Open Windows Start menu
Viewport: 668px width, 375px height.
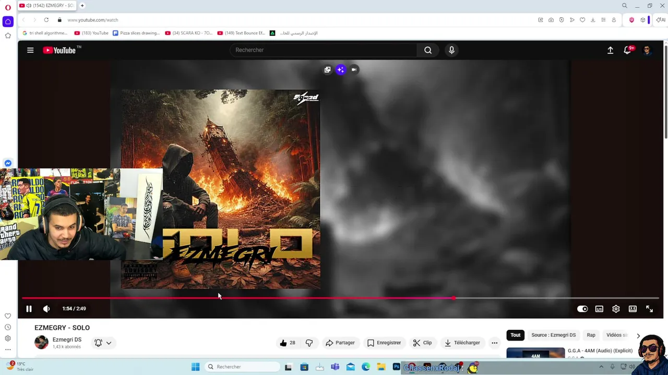click(x=195, y=367)
